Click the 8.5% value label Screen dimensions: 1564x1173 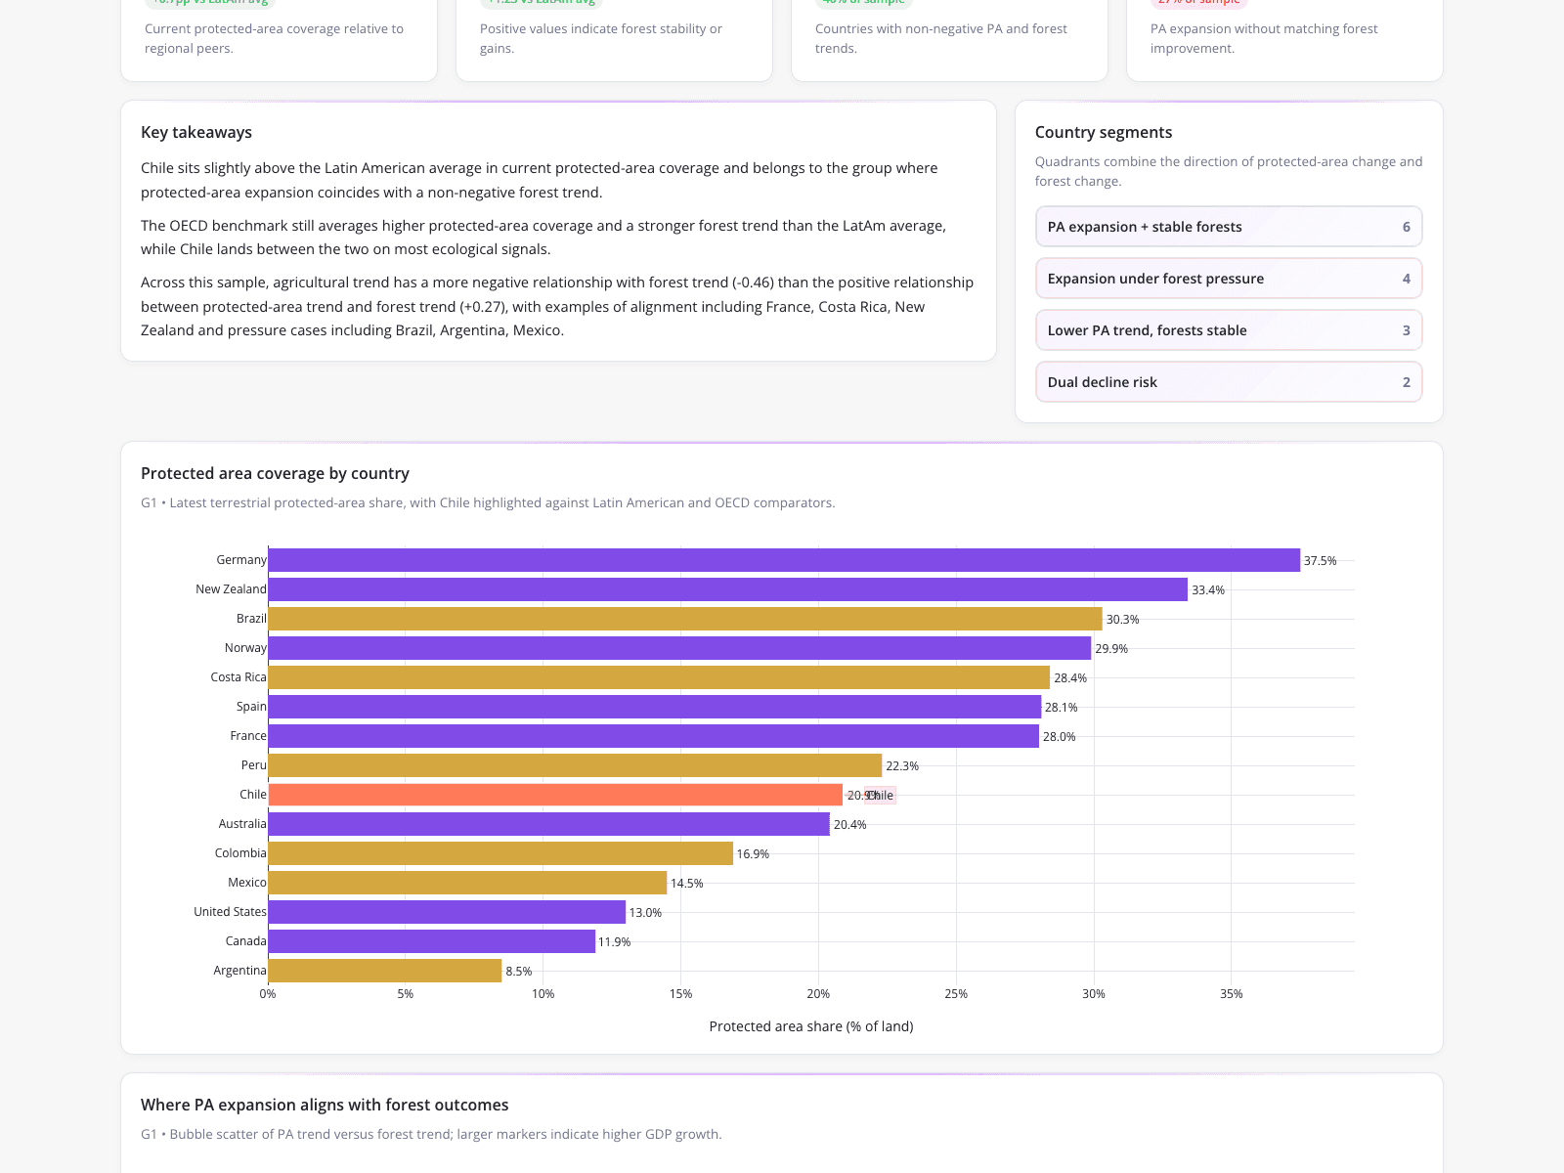519,972
